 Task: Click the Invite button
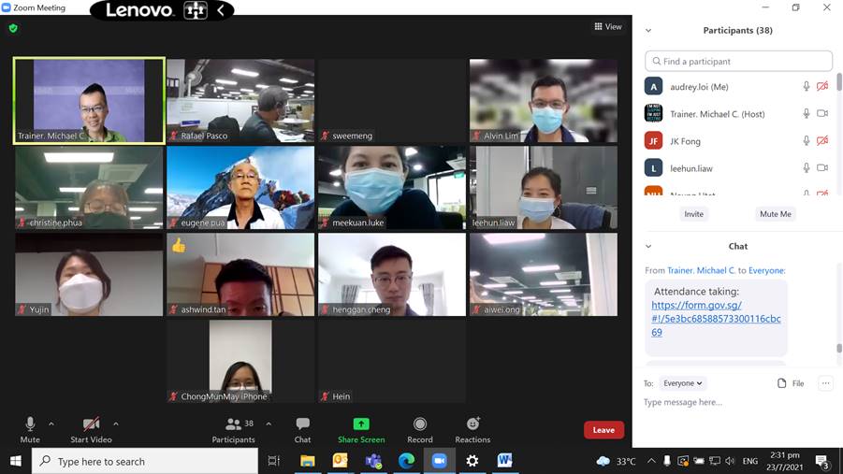693,214
